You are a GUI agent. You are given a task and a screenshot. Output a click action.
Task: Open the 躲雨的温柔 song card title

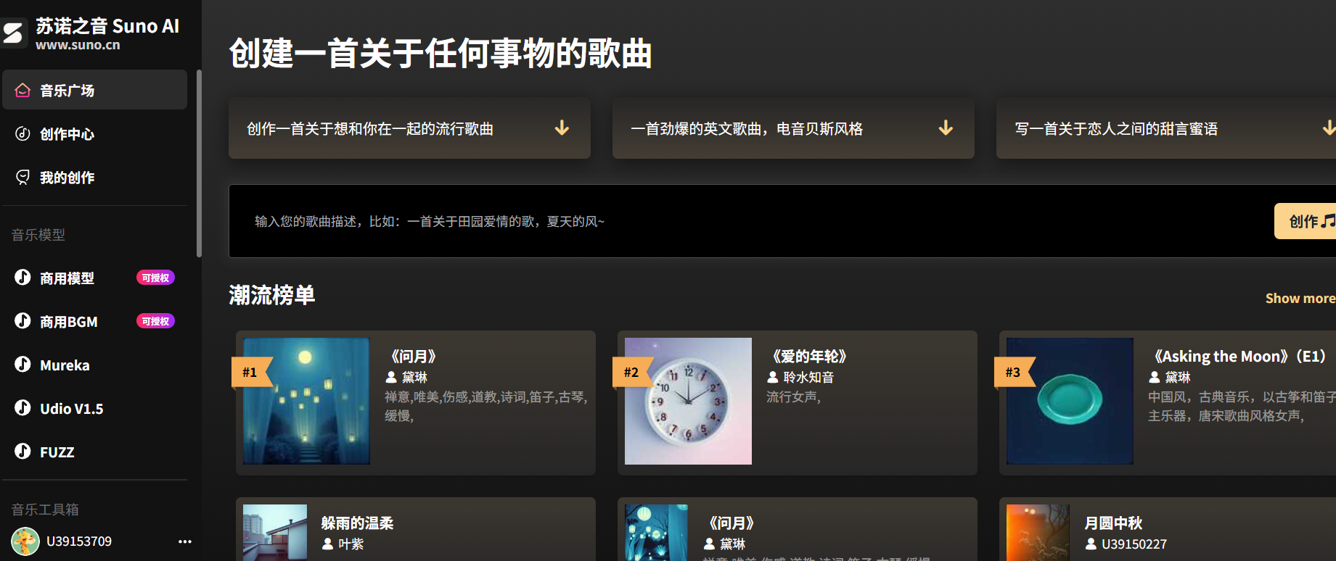357,523
